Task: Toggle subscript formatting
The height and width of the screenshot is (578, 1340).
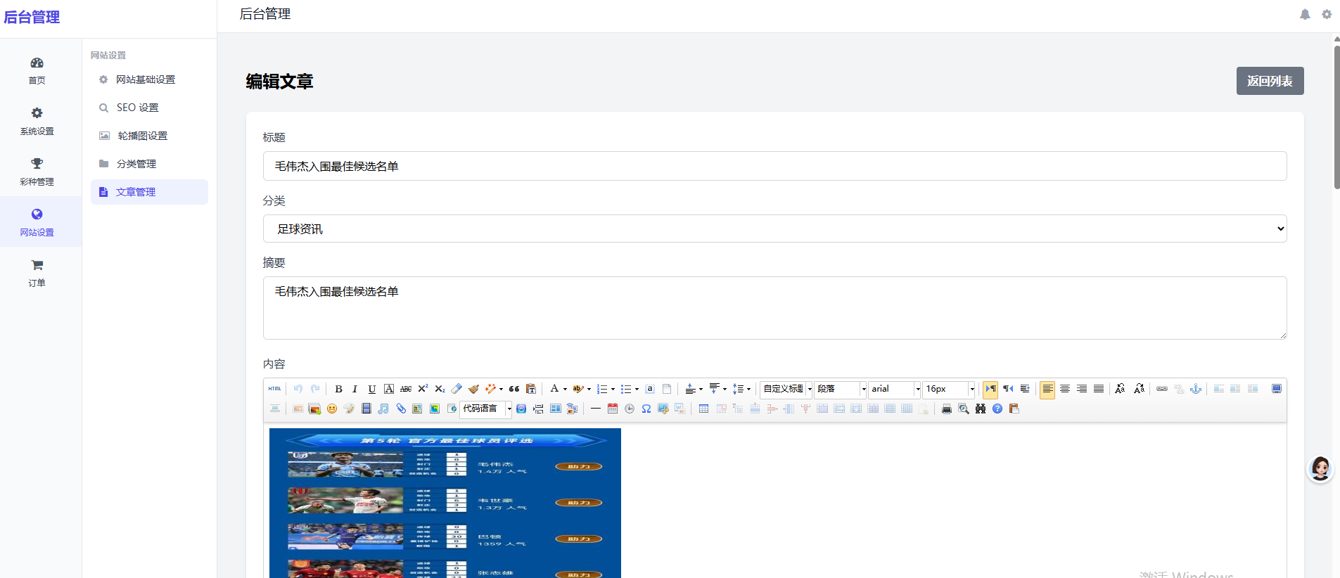Action: (440, 389)
